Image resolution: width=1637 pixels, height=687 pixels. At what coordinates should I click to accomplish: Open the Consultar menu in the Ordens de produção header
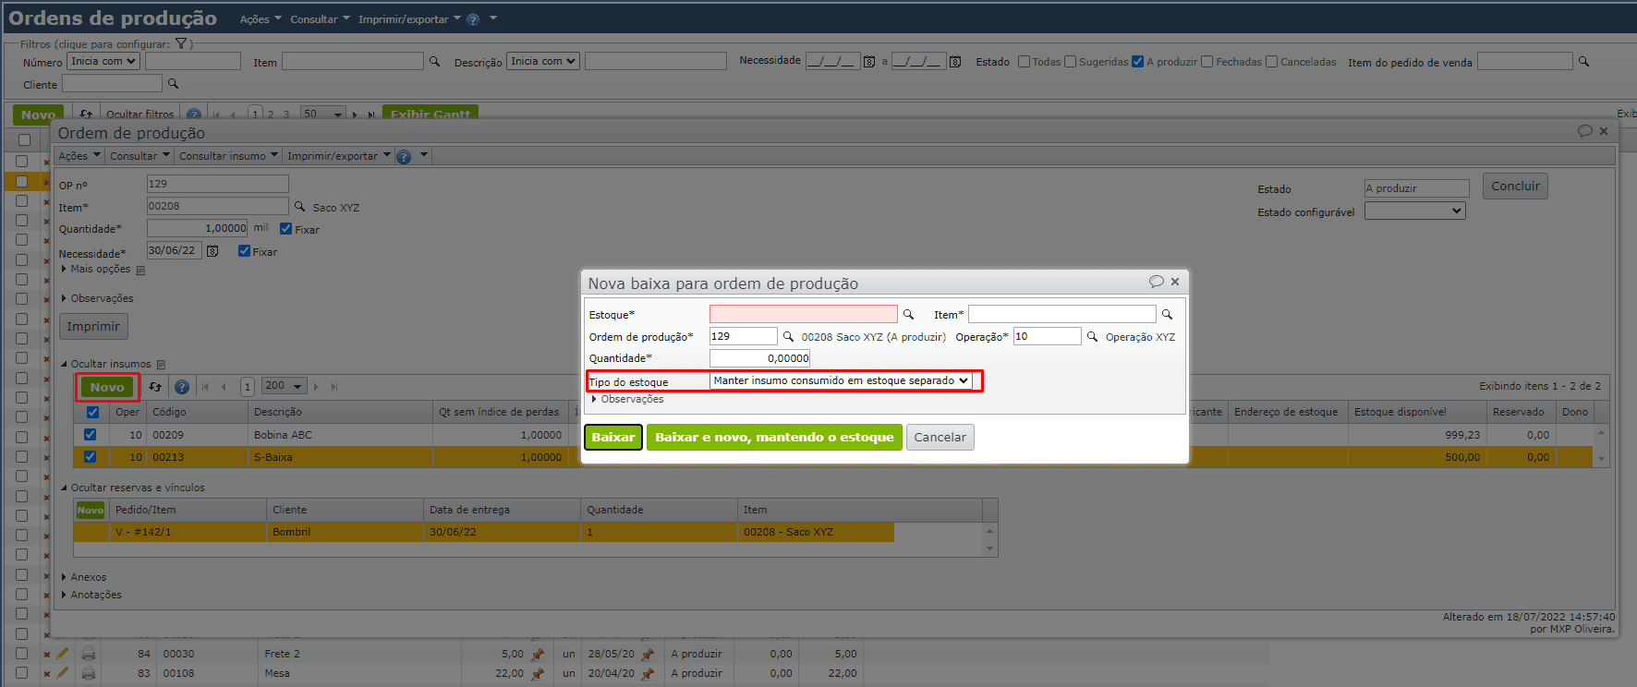click(x=320, y=19)
